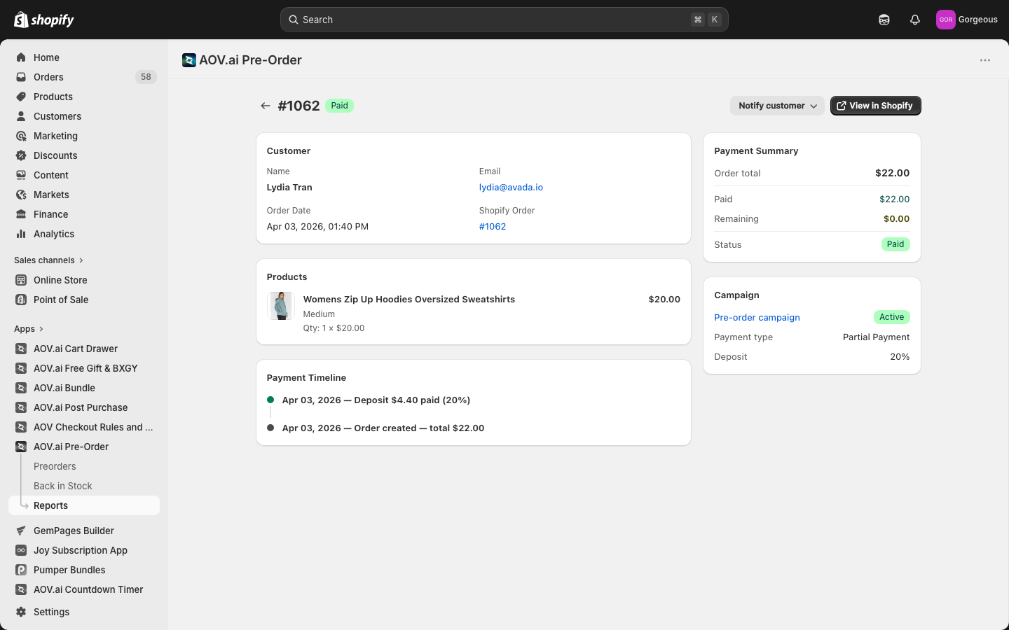Click the Active campaign status badge
1009x630 pixels.
click(x=891, y=317)
